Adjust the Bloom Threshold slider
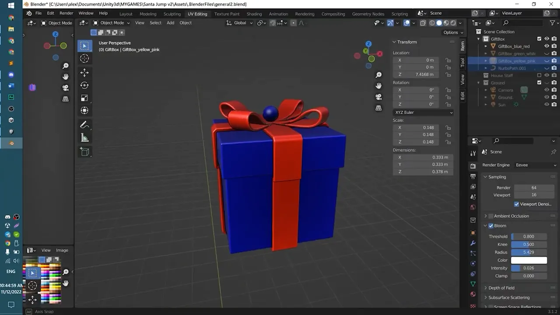 [528, 236]
